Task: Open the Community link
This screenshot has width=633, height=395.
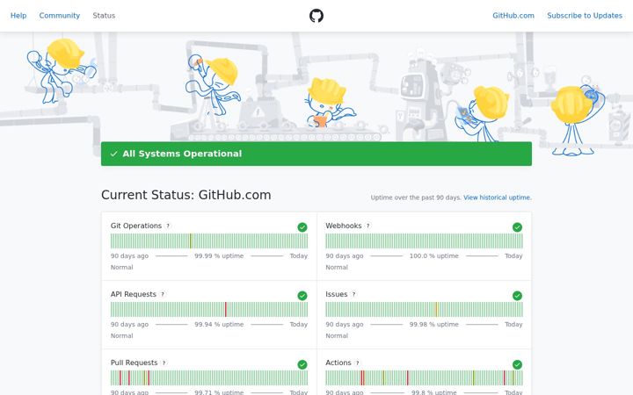Action: pos(60,16)
